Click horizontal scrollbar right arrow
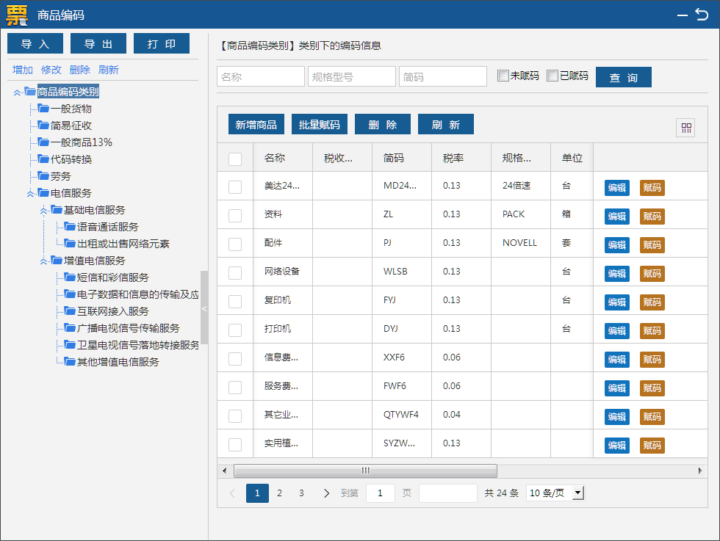 click(699, 471)
